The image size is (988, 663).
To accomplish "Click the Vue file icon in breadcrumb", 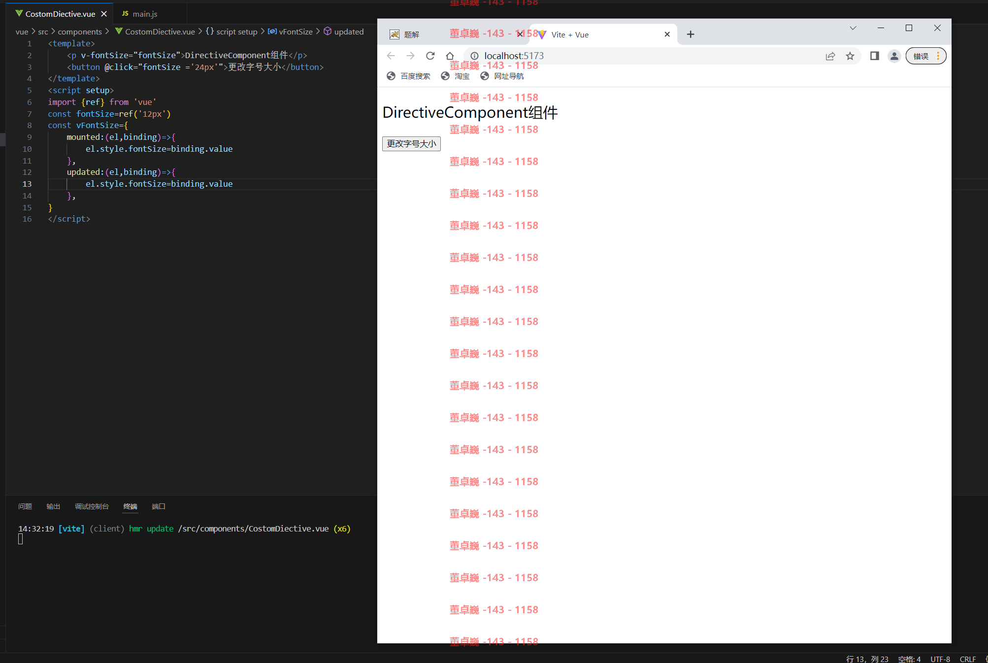I will 119,31.
